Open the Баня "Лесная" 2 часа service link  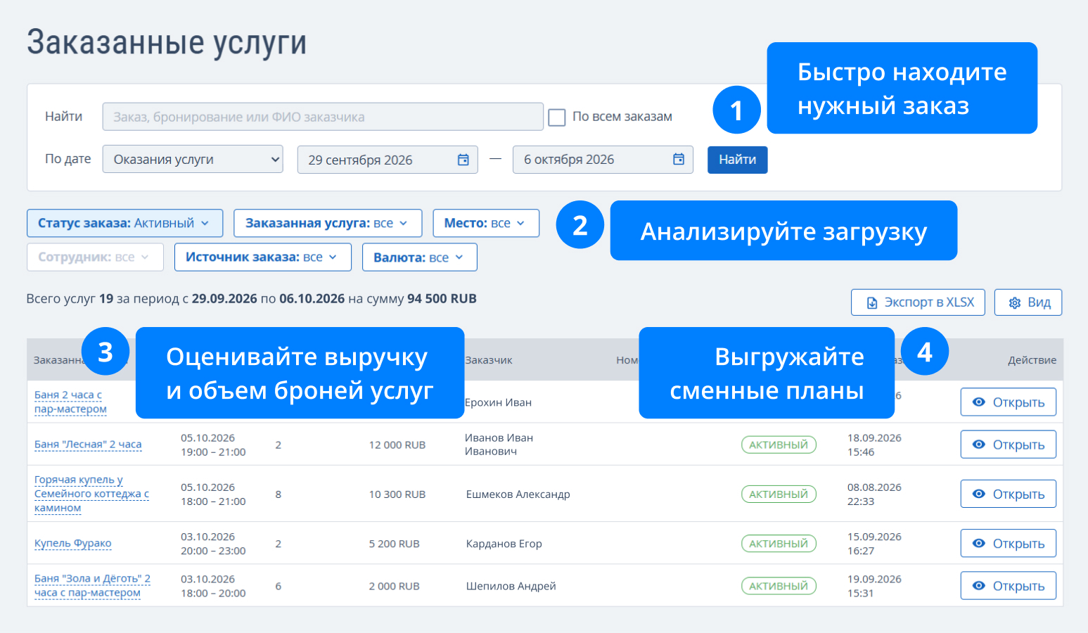point(88,445)
